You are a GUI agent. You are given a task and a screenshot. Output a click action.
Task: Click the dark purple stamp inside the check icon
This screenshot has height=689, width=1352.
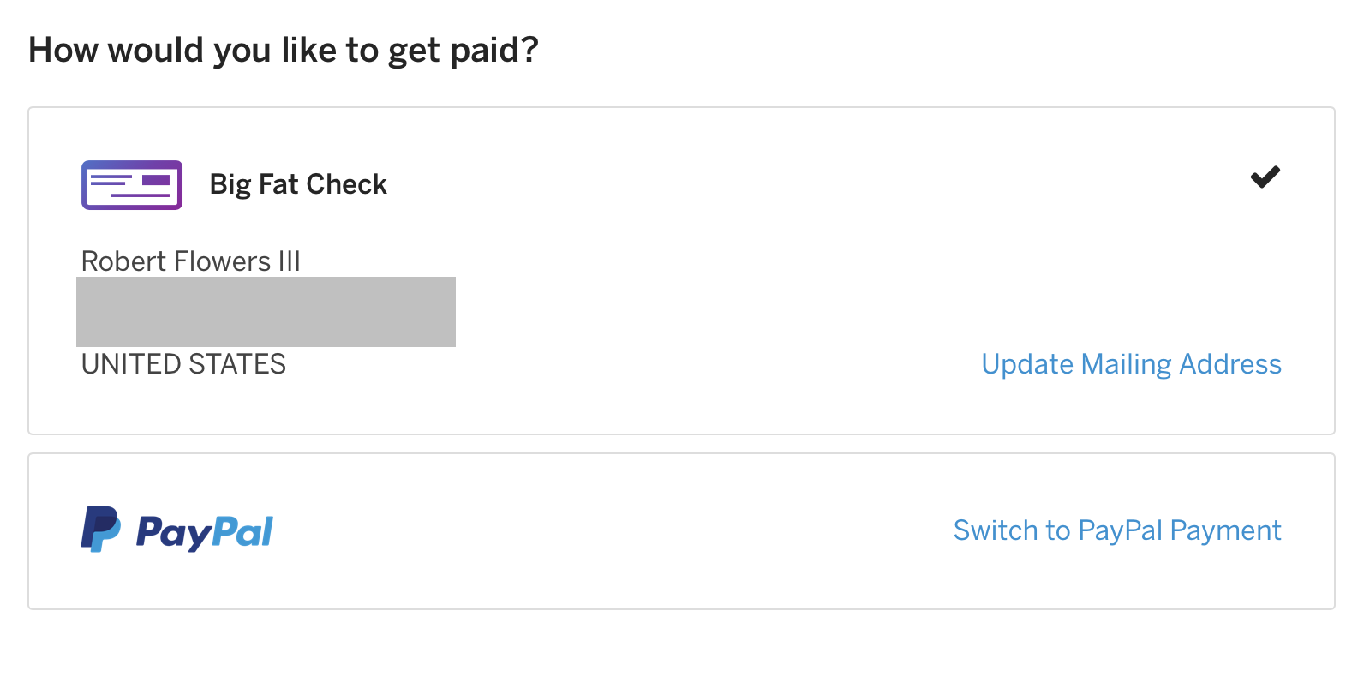156,180
